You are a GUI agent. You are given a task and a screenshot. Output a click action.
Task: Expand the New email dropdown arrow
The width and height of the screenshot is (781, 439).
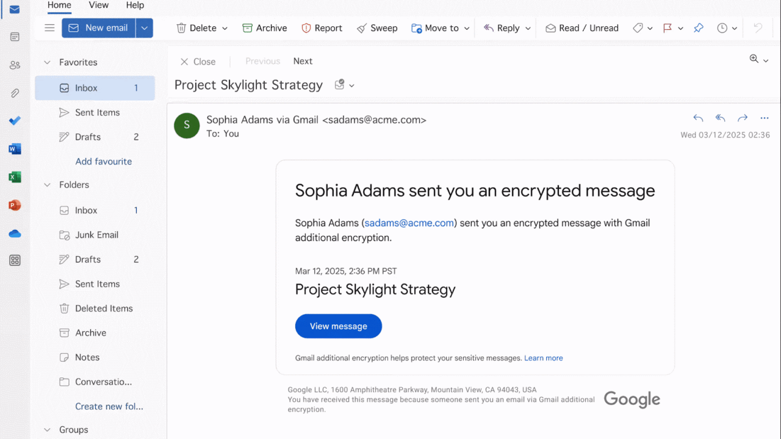[x=144, y=28]
